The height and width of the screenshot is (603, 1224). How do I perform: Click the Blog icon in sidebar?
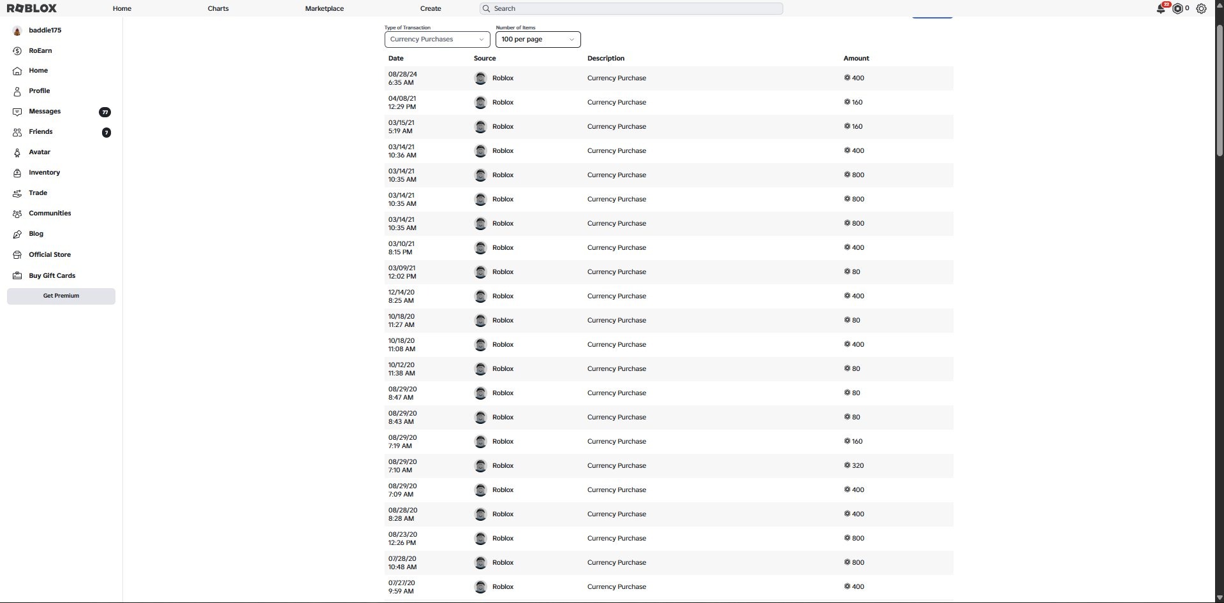(x=17, y=234)
